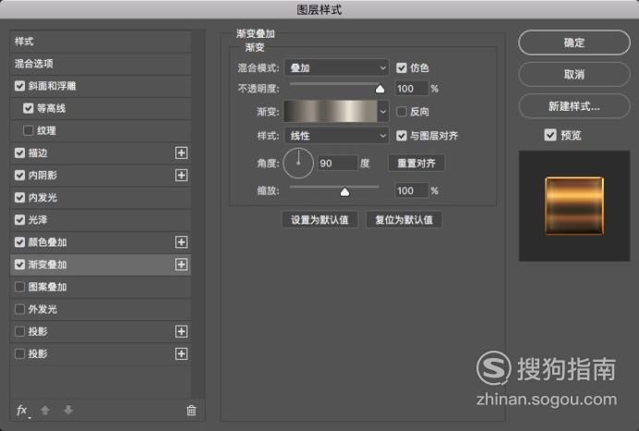
Task: Click the 缩放 percentage input field
Action: click(x=412, y=191)
